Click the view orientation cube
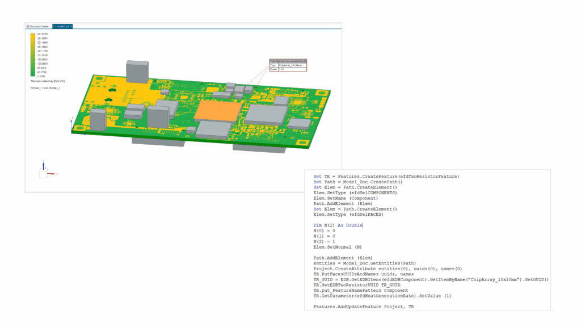Screen dimensions: 581x327 (43, 174)
